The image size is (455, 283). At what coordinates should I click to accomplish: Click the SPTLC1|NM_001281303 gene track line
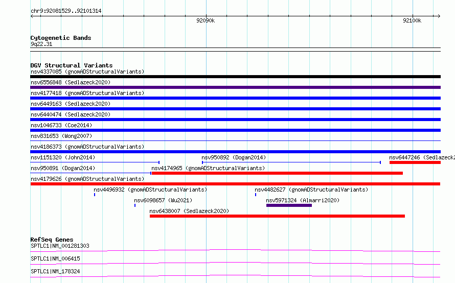(235, 250)
